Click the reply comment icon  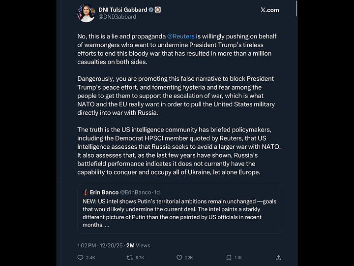[x=81, y=257]
